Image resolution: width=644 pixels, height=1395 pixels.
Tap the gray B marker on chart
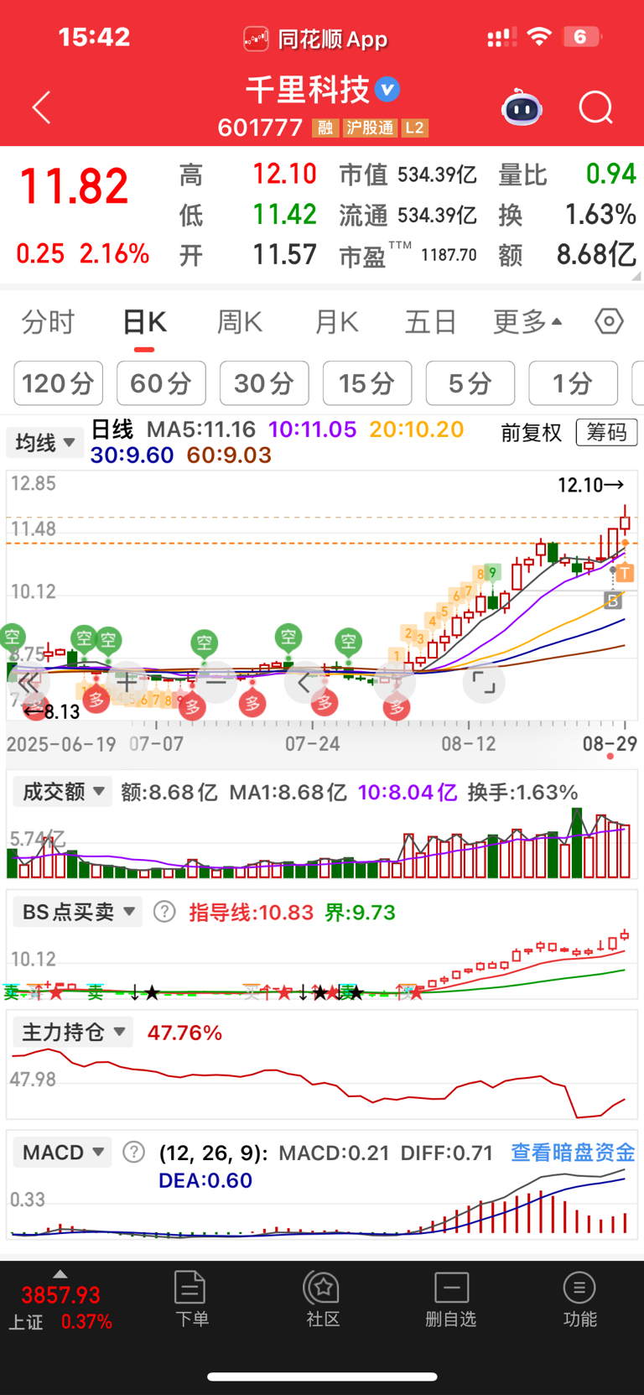(x=613, y=600)
